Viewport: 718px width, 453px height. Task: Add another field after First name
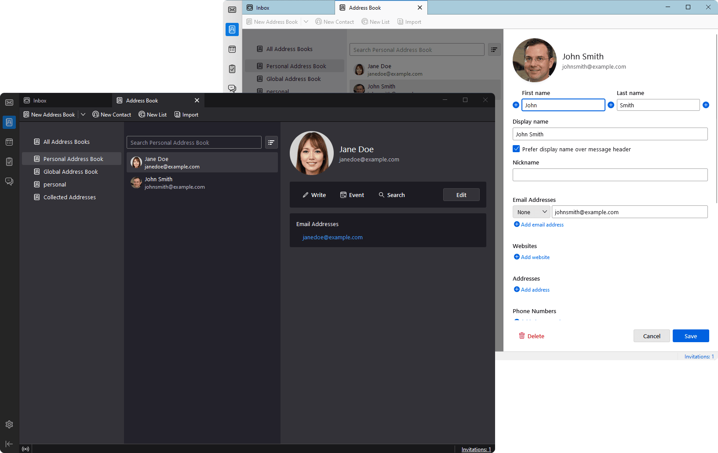[611, 105]
